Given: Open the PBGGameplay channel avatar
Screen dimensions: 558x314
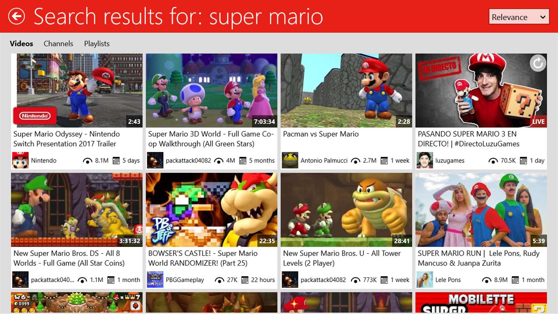Looking at the screenshot, I should pyautogui.click(x=155, y=279).
